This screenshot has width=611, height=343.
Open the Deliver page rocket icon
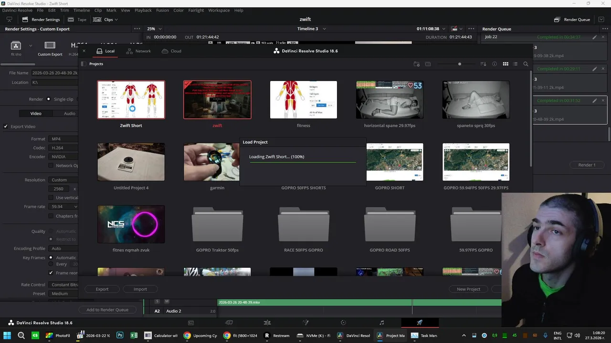click(x=420, y=323)
